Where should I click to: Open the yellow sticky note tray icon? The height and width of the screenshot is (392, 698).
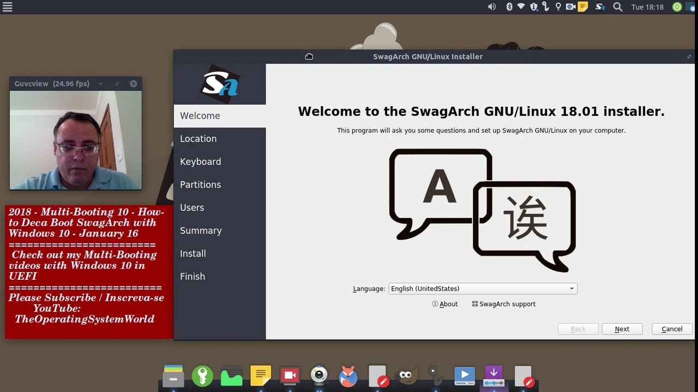tap(583, 7)
